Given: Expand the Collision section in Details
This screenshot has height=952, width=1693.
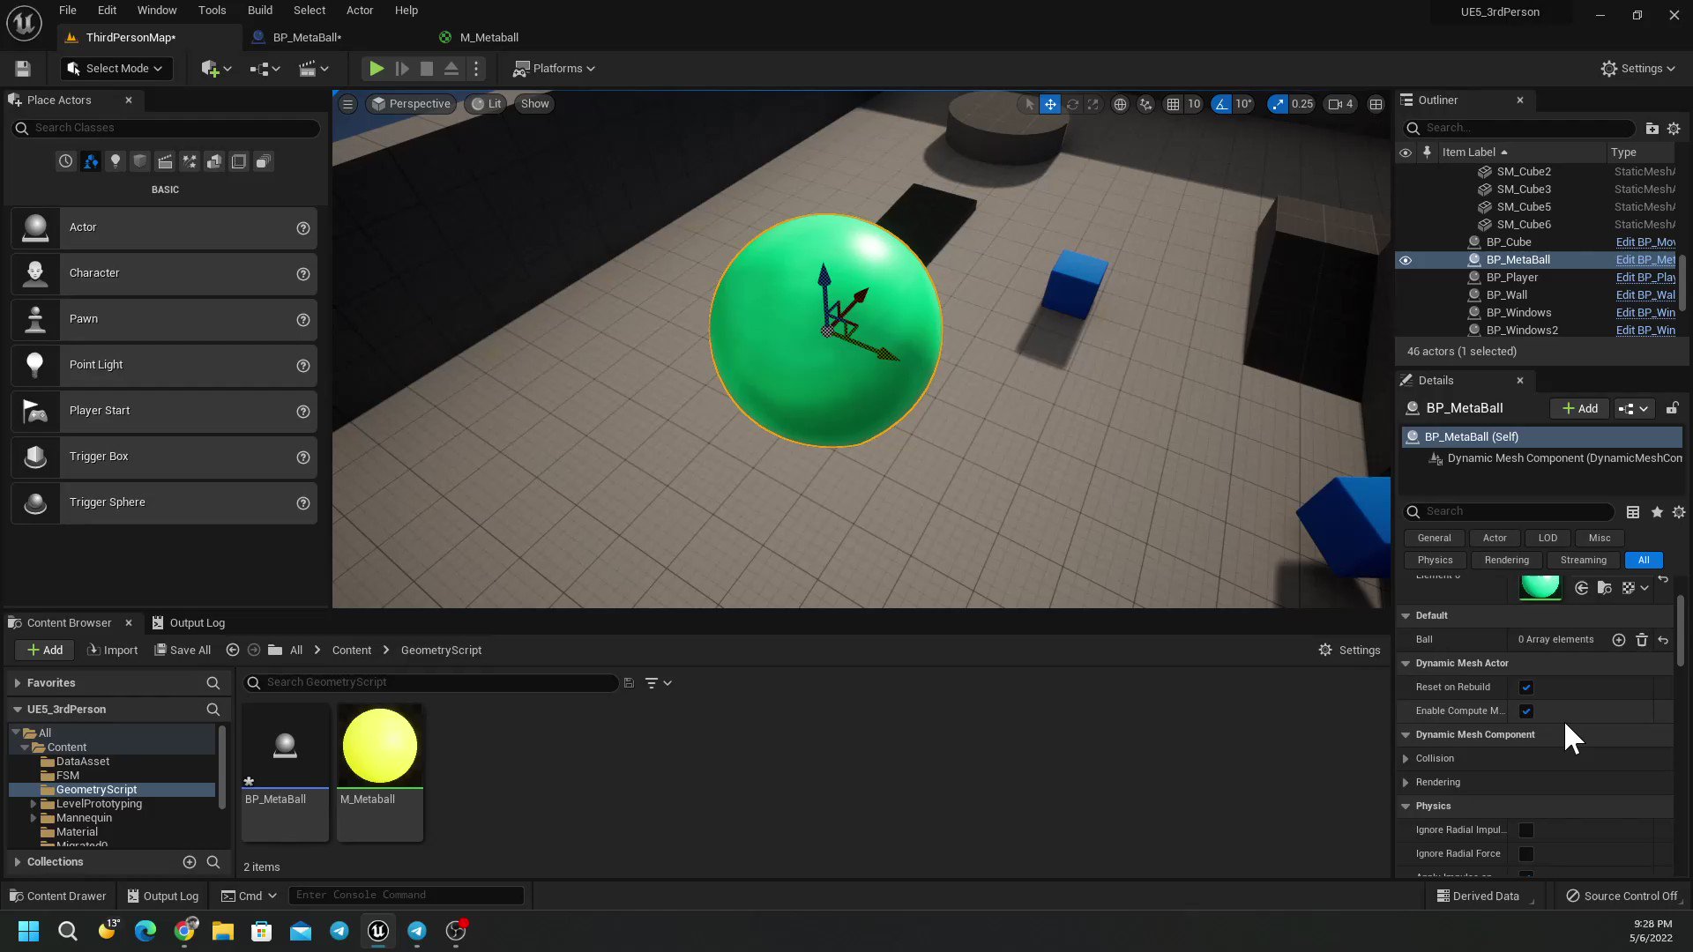Looking at the screenshot, I should point(1406,758).
